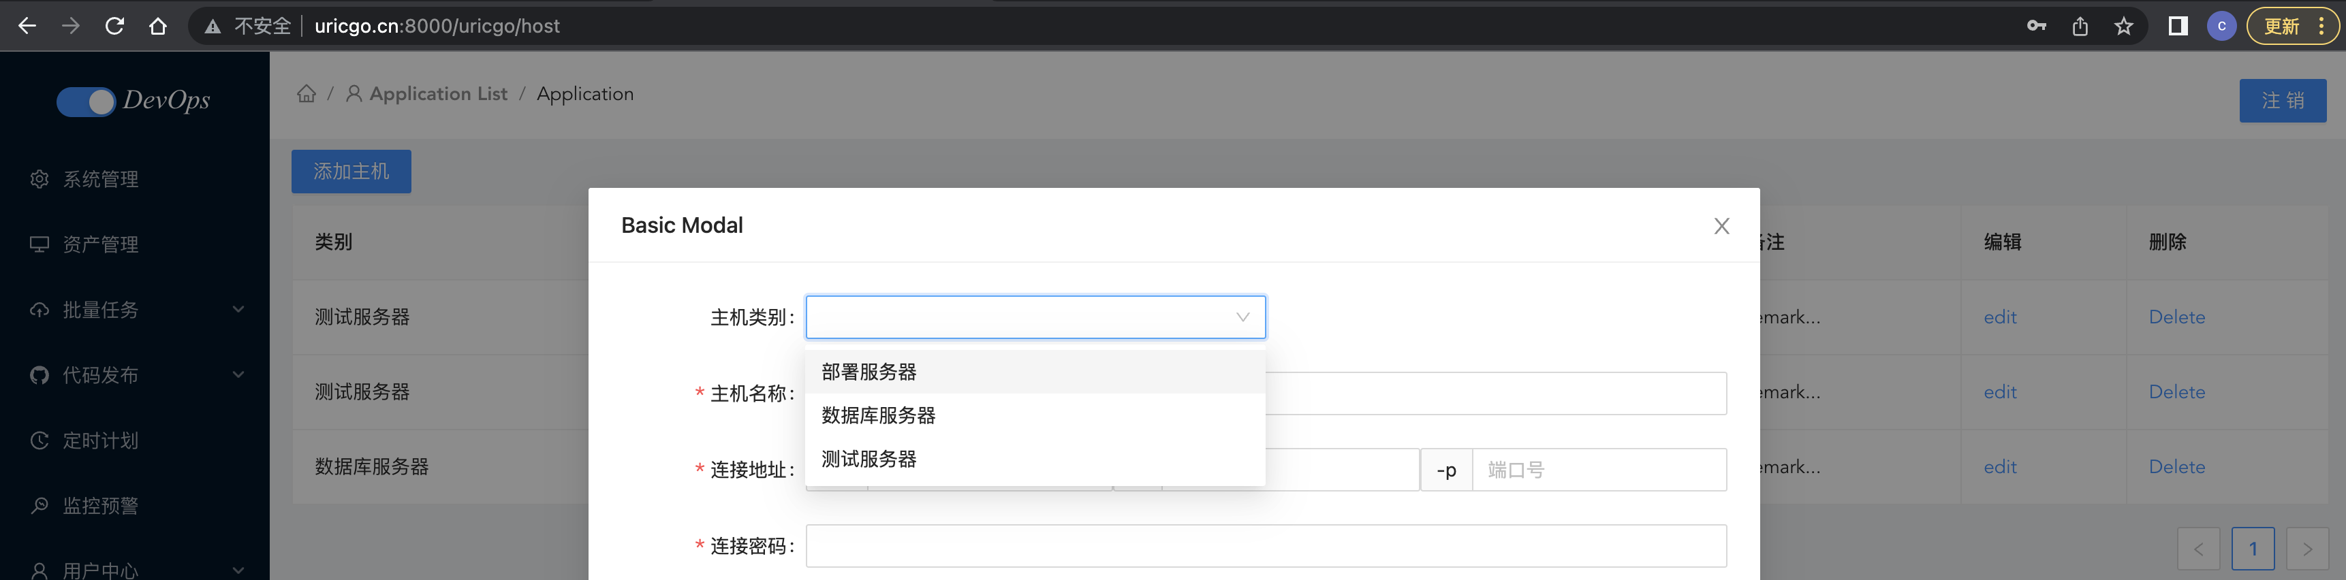The height and width of the screenshot is (580, 2346).
Task: Select 部署服务器 from the dropdown
Action: (x=869, y=372)
